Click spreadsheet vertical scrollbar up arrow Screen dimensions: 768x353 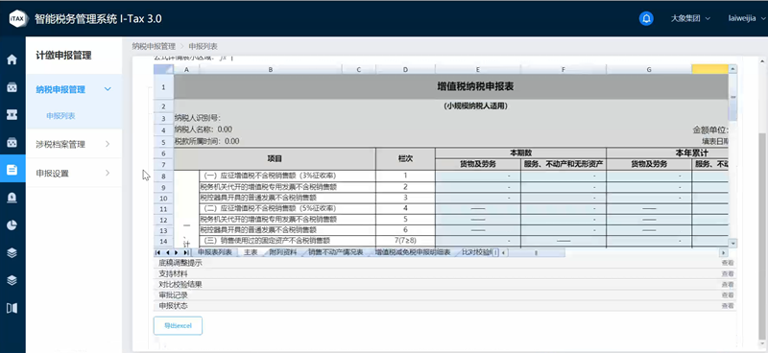click(732, 69)
